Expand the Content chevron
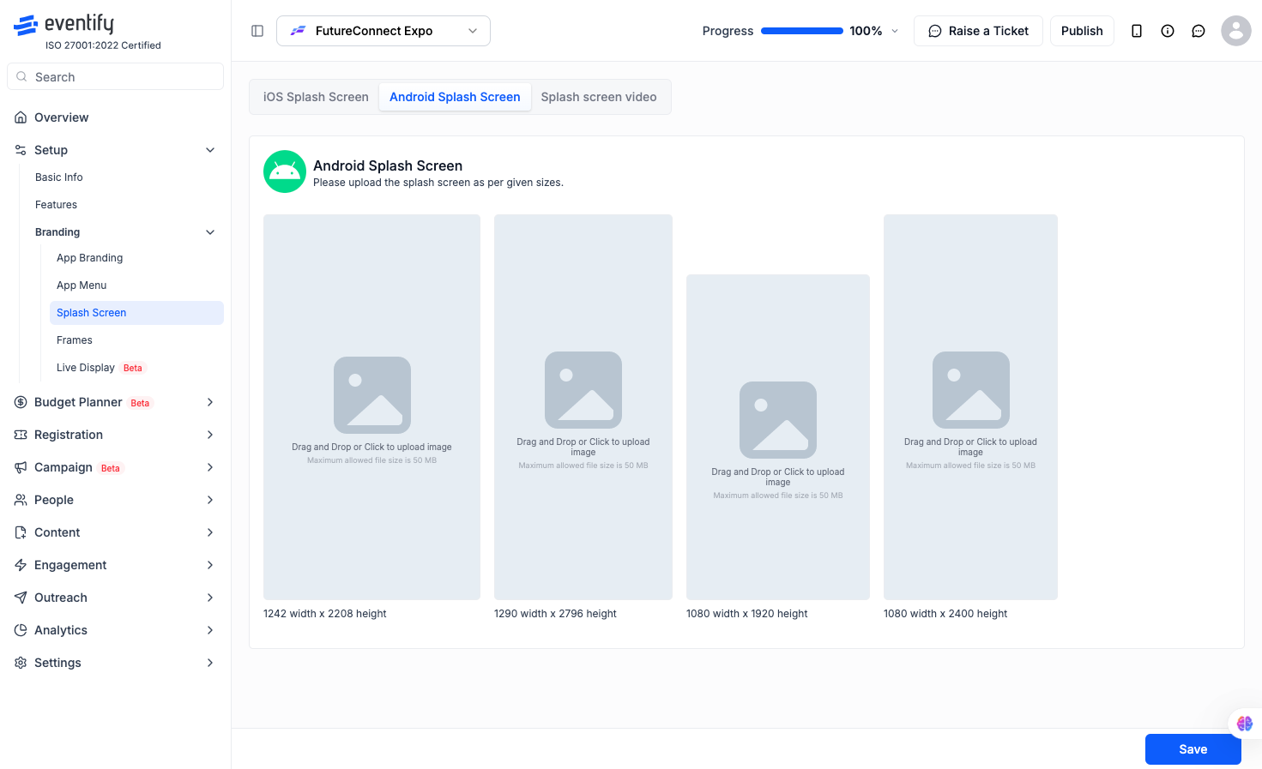This screenshot has height=769, width=1262. (210, 532)
